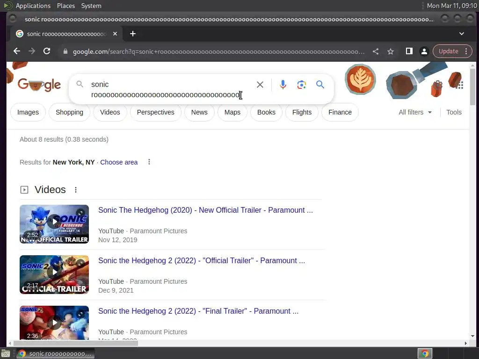Click the Update button in toolbar

448,51
